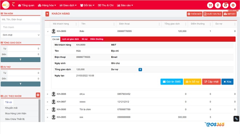The height and width of the screenshot is (134, 240).
Task: Click the 24/7 phone support icon
Action: pos(13,5)
